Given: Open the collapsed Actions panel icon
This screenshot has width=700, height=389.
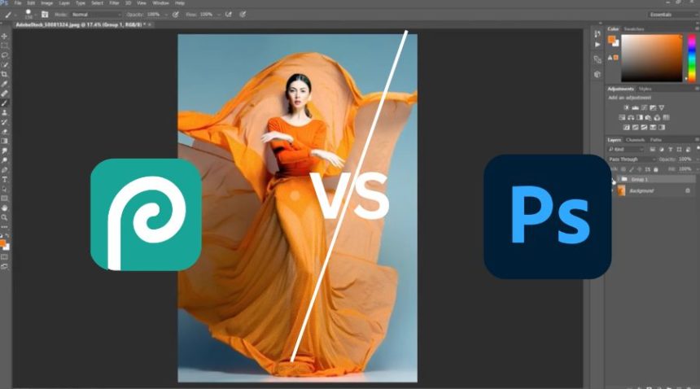Looking at the screenshot, I should (x=597, y=45).
